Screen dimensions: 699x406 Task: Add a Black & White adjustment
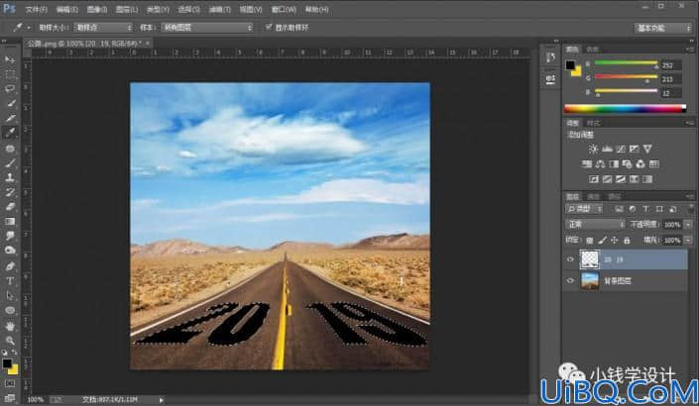click(x=614, y=164)
